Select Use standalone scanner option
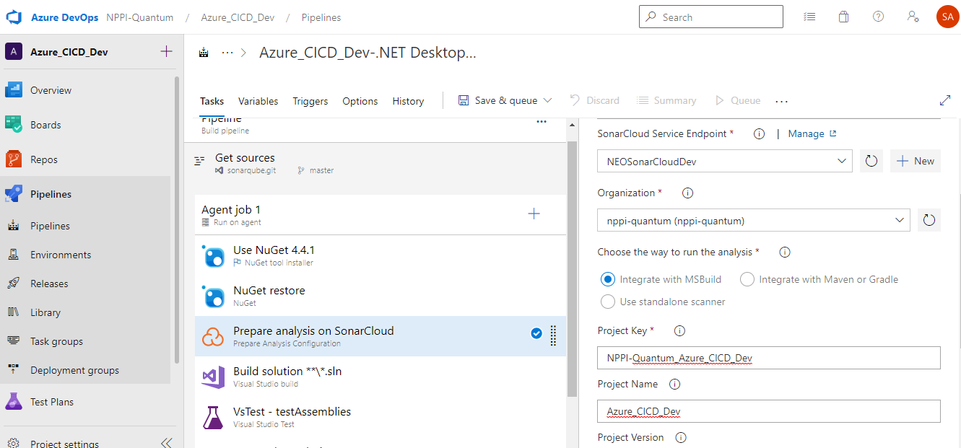The image size is (961, 448). [608, 302]
